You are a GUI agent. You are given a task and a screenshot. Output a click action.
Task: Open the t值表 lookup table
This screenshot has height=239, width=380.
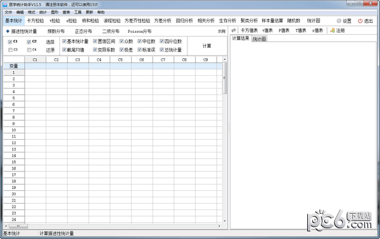point(267,30)
